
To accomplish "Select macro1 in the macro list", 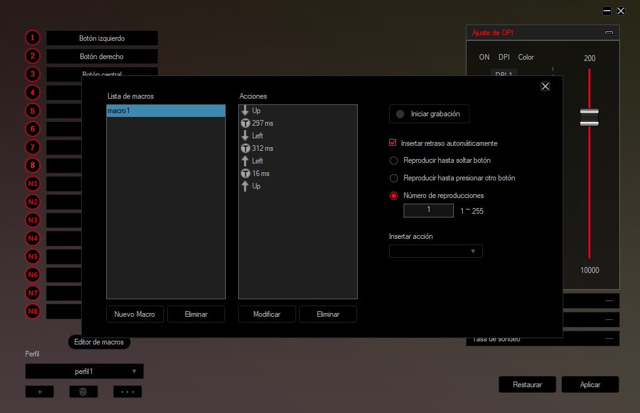I will [x=166, y=111].
